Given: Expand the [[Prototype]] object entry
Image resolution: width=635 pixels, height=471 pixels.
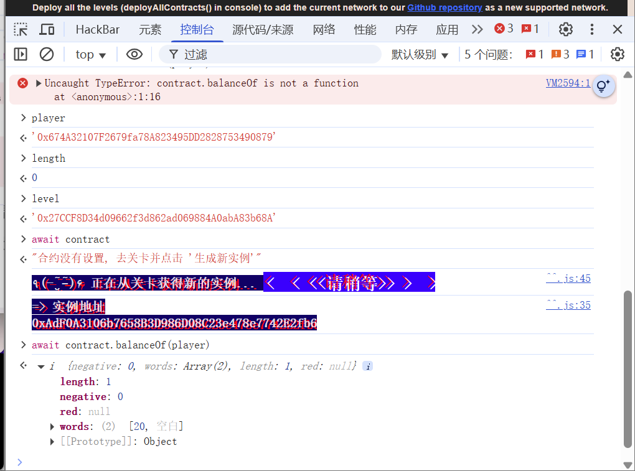Looking at the screenshot, I should click(x=53, y=442).
